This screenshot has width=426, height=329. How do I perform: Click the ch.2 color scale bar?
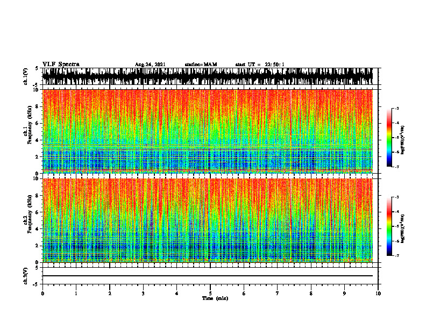coord(389,226)
